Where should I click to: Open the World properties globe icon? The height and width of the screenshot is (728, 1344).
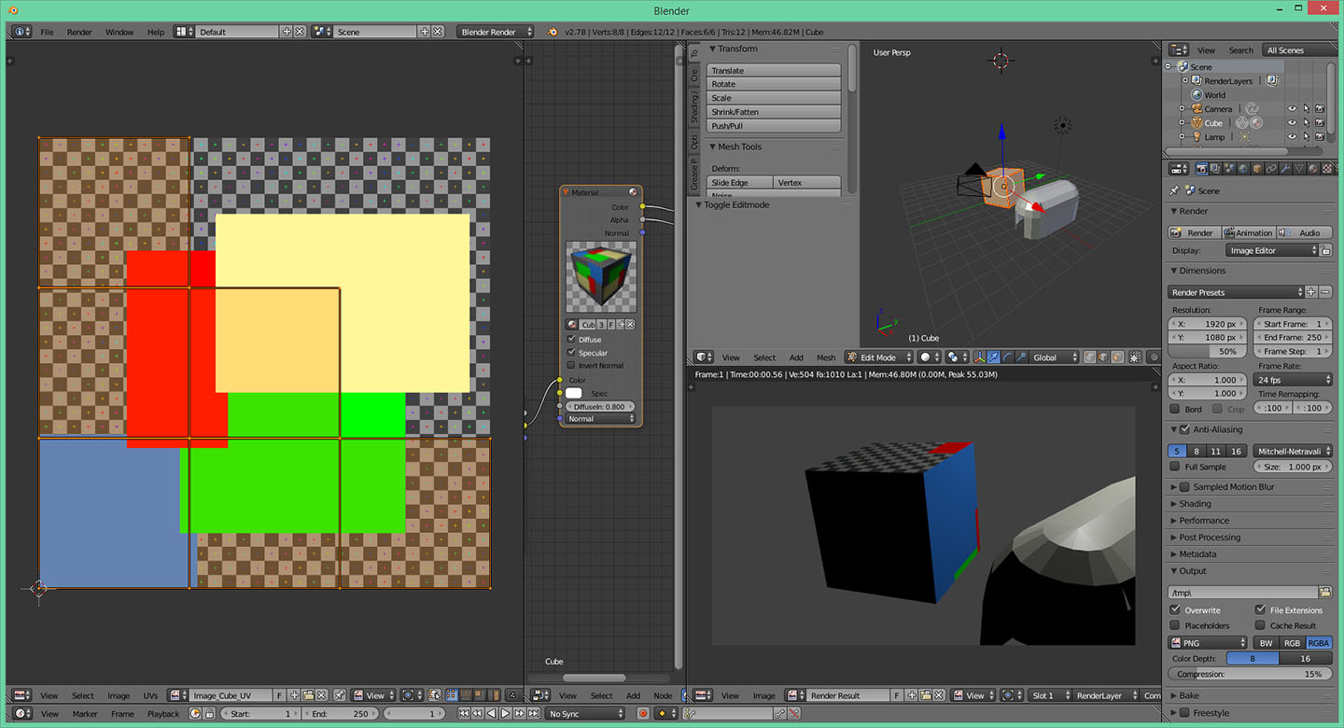point(1242,169)
